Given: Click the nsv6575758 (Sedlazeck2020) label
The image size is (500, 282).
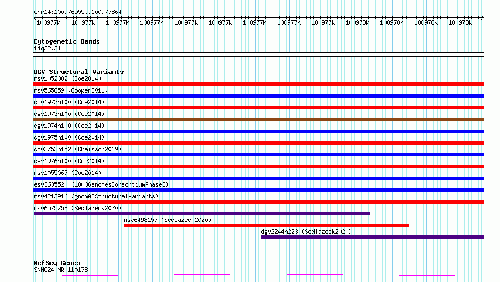Looking at the screenshot, I should [78, 208].
